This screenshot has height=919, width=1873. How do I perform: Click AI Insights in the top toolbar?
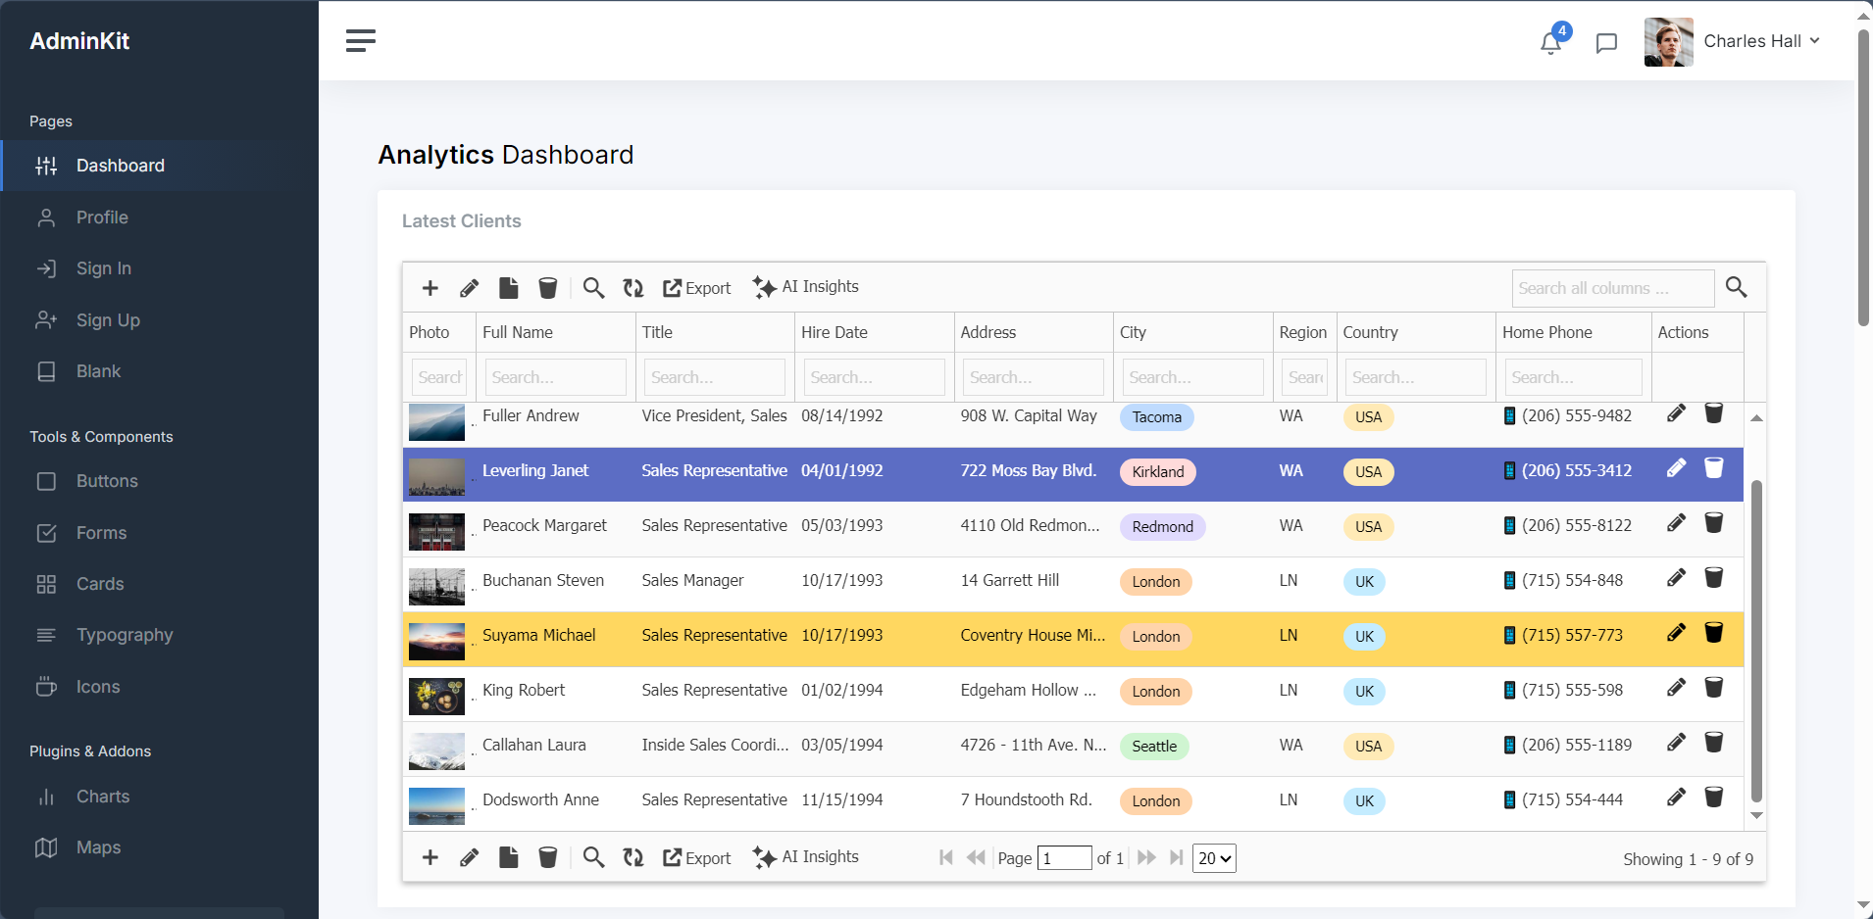pyautogui.click(x=806, y=287)
